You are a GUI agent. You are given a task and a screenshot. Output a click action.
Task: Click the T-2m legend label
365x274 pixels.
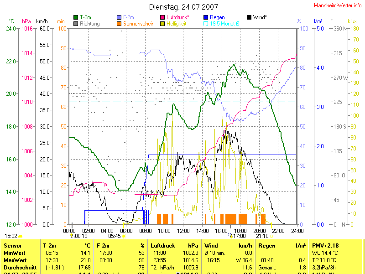[x=85, y=17]
